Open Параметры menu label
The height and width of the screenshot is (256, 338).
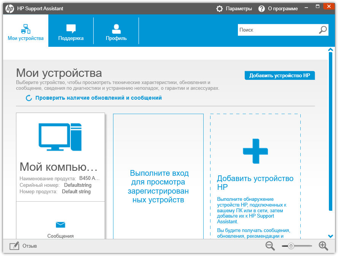tap(239, 9)
